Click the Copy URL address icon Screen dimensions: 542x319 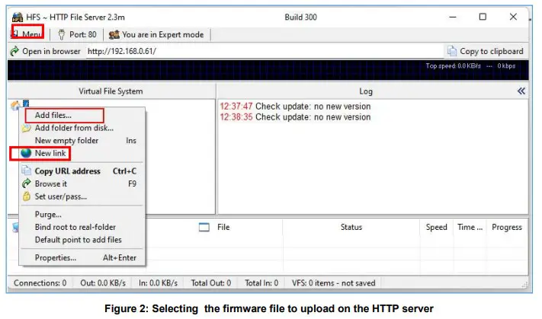tap(27, 171)
